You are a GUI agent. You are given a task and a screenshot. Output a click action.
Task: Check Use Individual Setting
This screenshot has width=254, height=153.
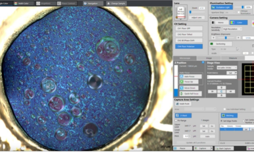point(224,109)
